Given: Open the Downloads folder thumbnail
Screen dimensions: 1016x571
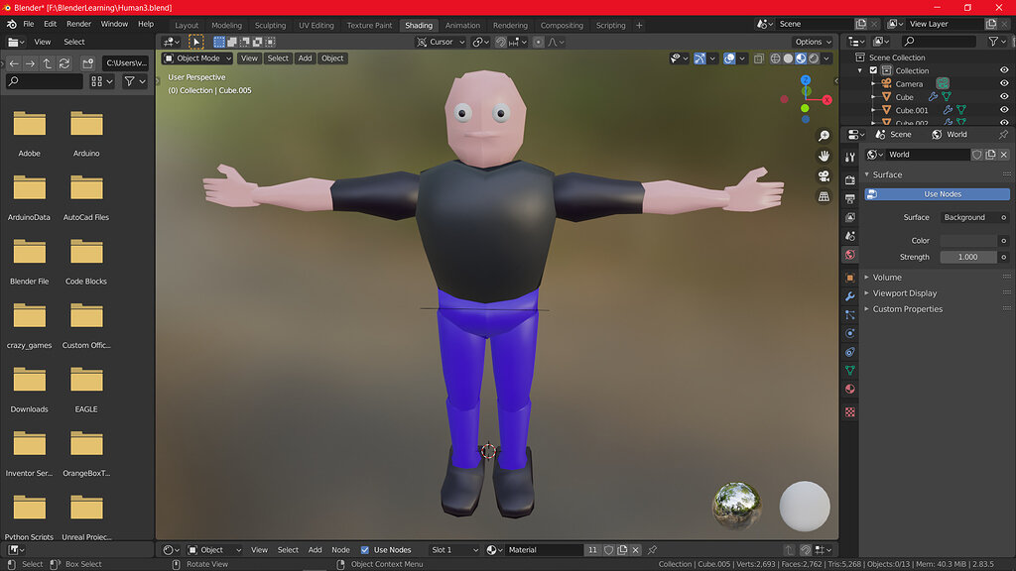Looking at the screenshot, I should point(29,388).
